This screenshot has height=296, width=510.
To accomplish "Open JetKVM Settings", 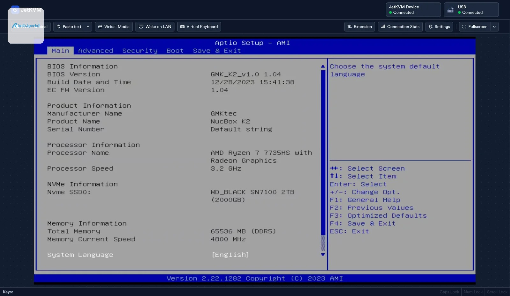I will [x=439, y=27].
